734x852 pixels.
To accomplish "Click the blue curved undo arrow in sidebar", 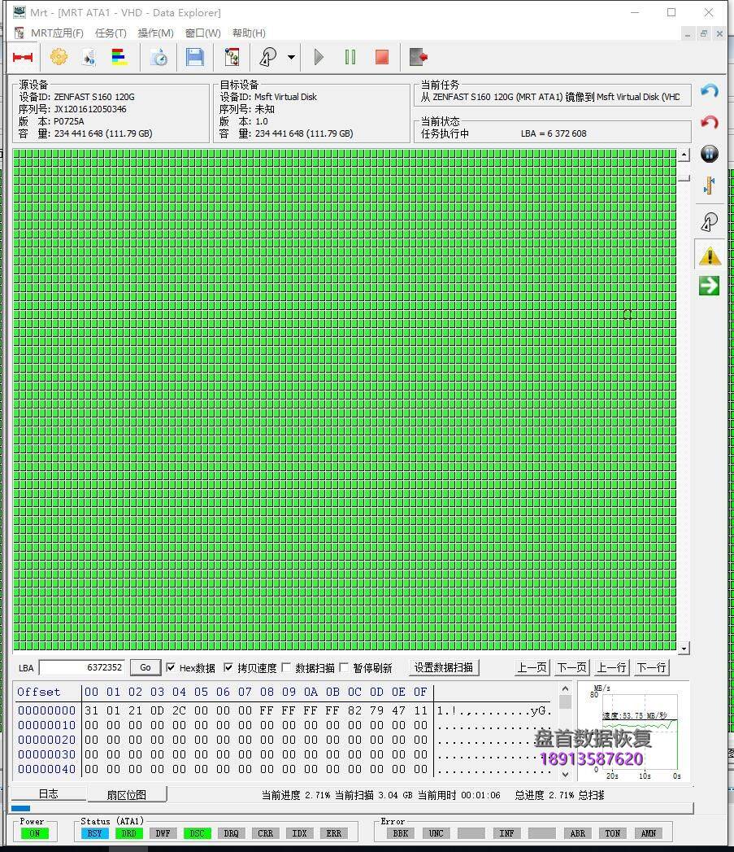I will tap(709, 91).
